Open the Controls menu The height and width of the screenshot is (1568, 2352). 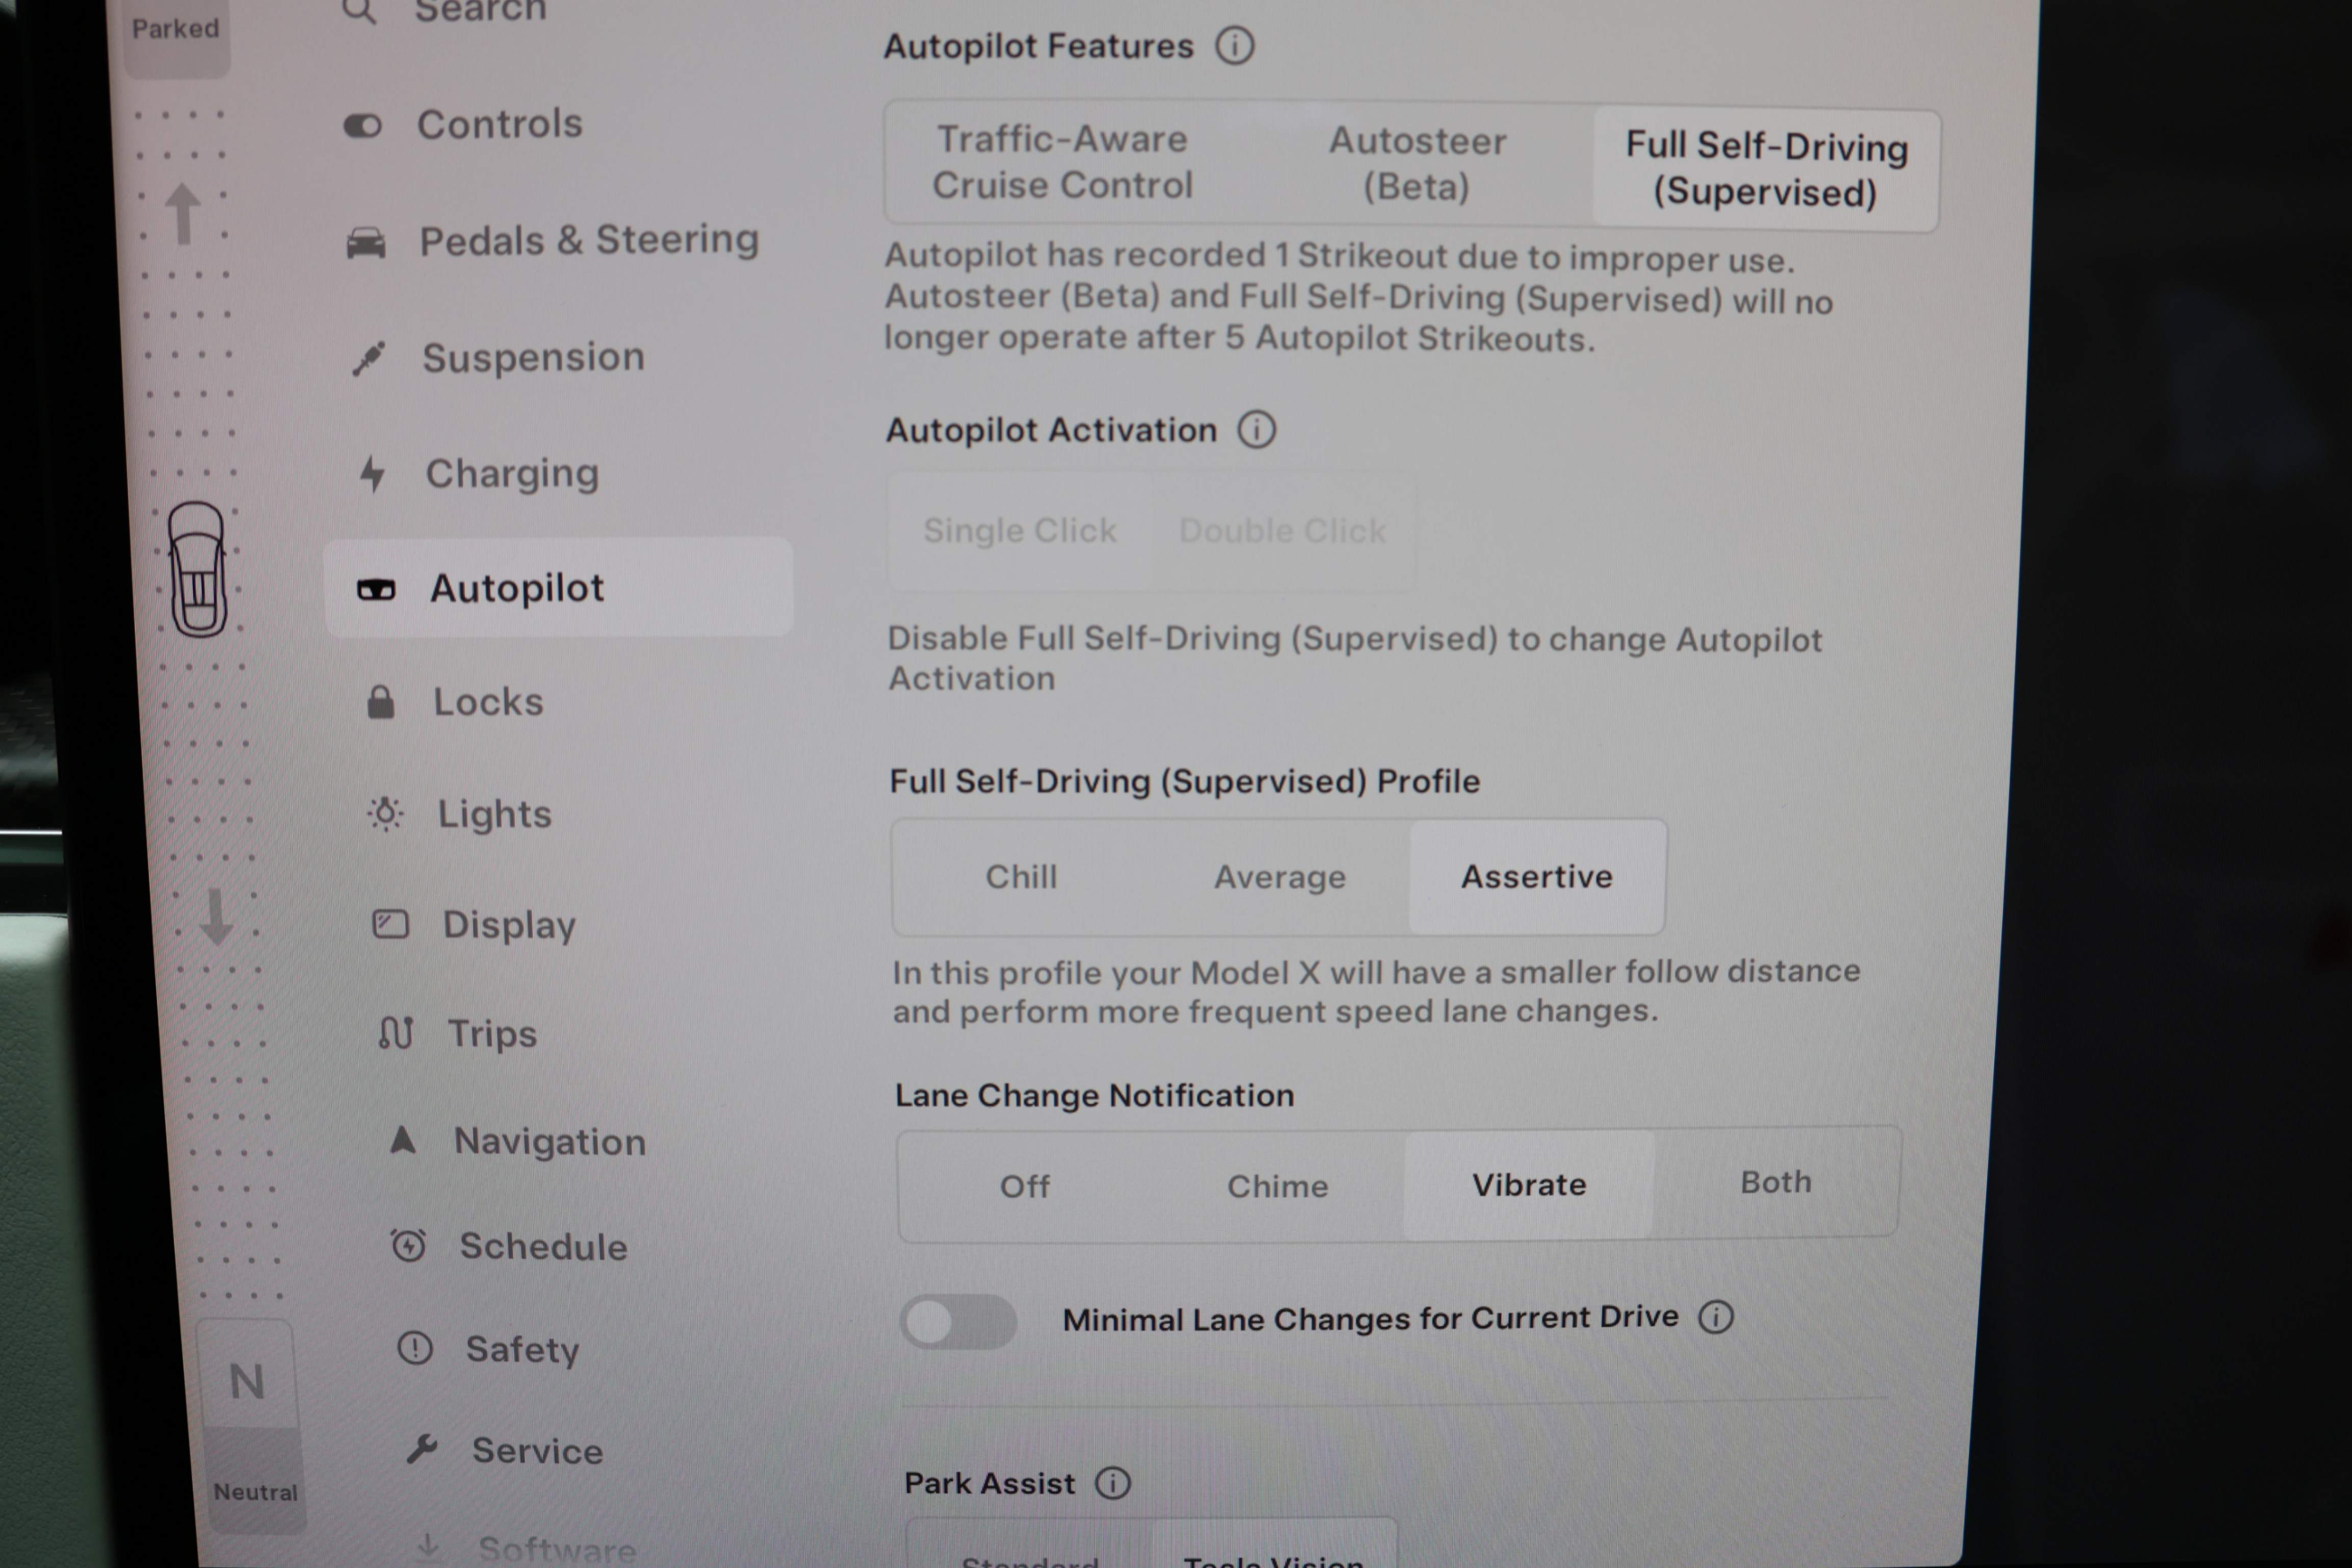pos(498,125)
